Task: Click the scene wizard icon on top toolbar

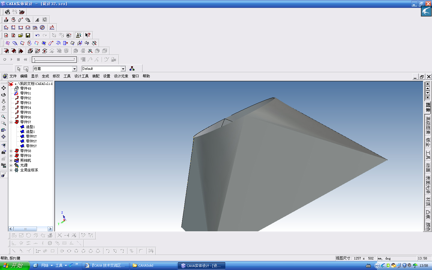Action: (x=7, y=12)
